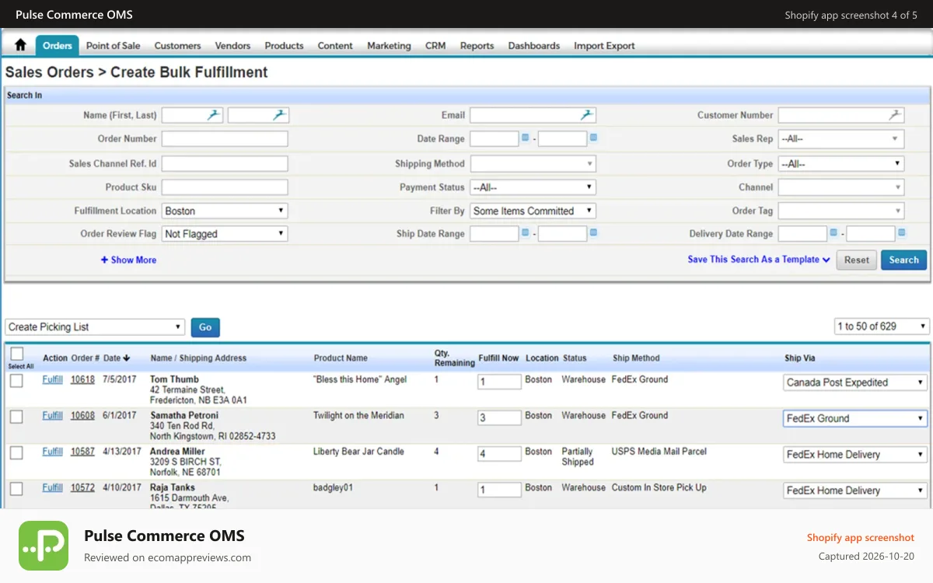The height and width of the screenshot is (583, 933).
Task: Open the Content tab
Action: point(335,46)
